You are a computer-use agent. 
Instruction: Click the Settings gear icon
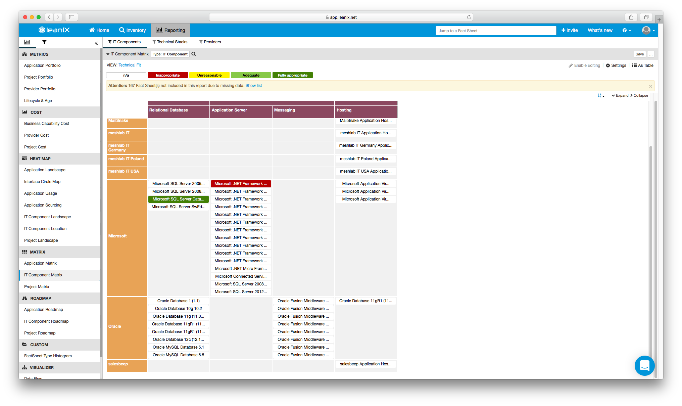[x=608, y=65]
